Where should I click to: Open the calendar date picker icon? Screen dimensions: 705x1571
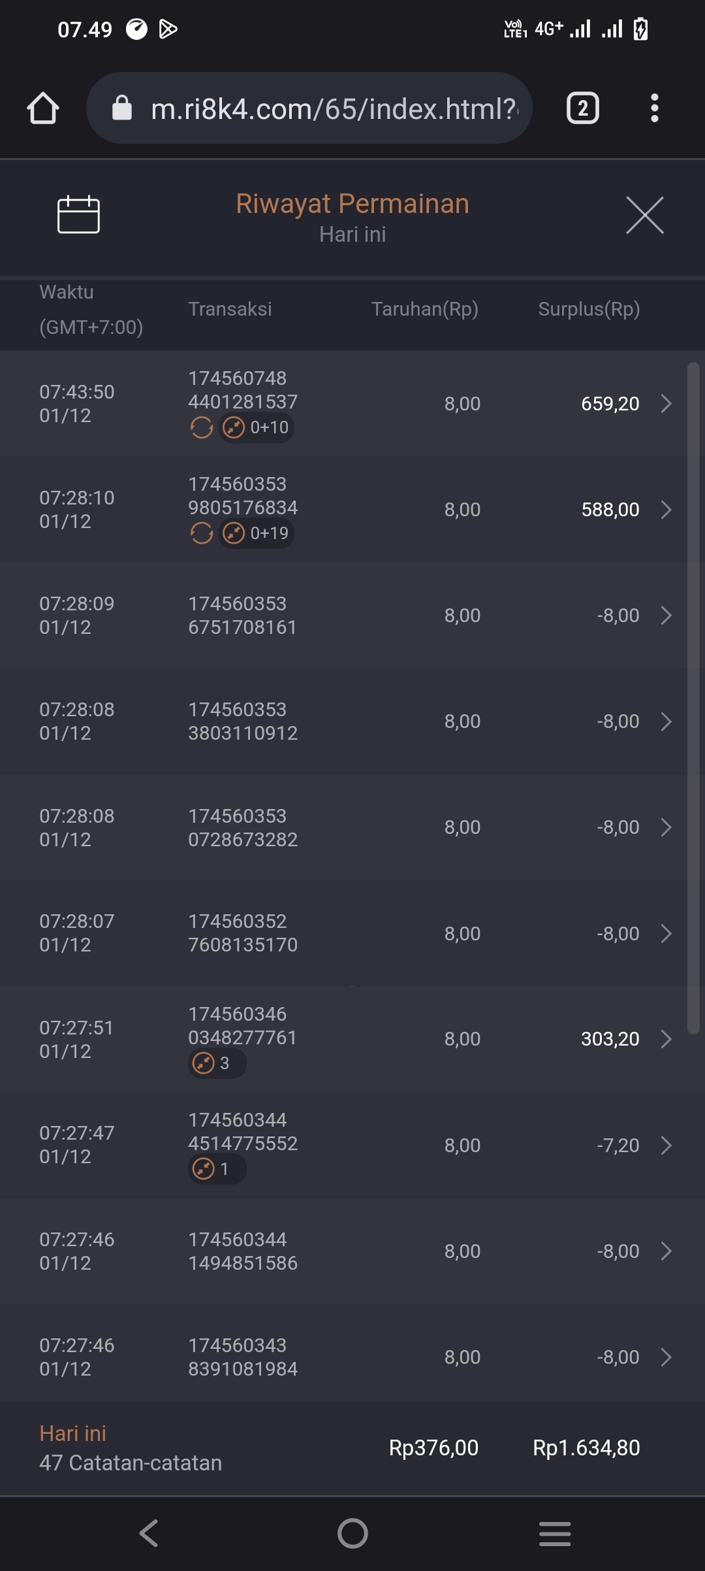pyautogui.click(x=78, y=214)
